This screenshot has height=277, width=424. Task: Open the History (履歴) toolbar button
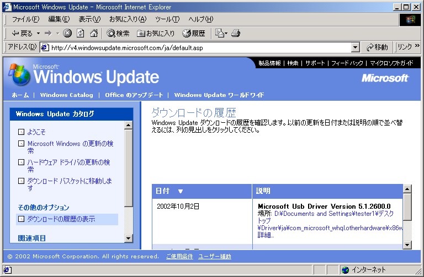194,34
